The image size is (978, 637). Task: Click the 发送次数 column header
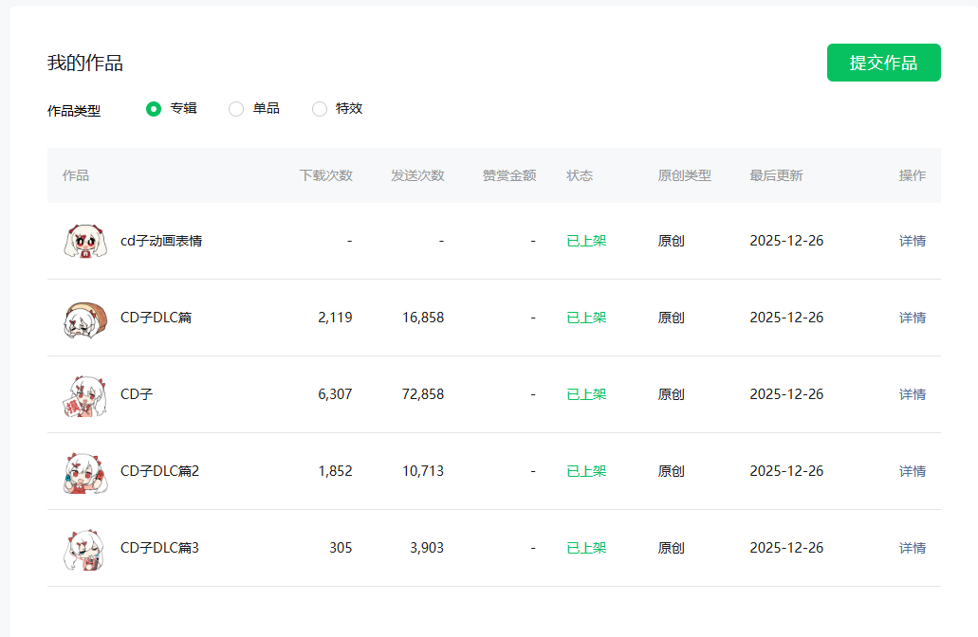coord(417,175)
